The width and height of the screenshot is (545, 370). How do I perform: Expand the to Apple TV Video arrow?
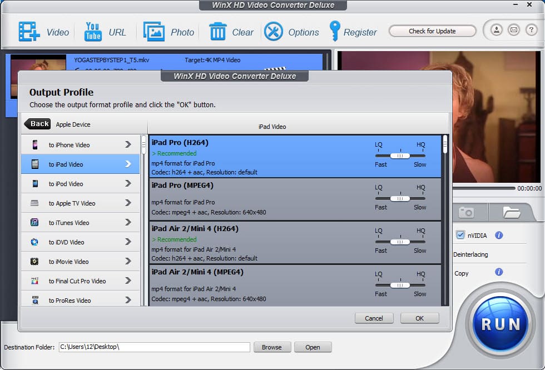tap(128, 203)
